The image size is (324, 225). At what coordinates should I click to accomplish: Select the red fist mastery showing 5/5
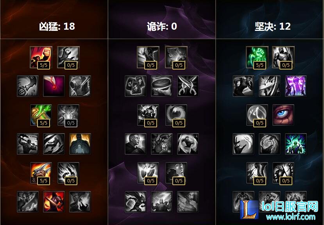point(41,57)
